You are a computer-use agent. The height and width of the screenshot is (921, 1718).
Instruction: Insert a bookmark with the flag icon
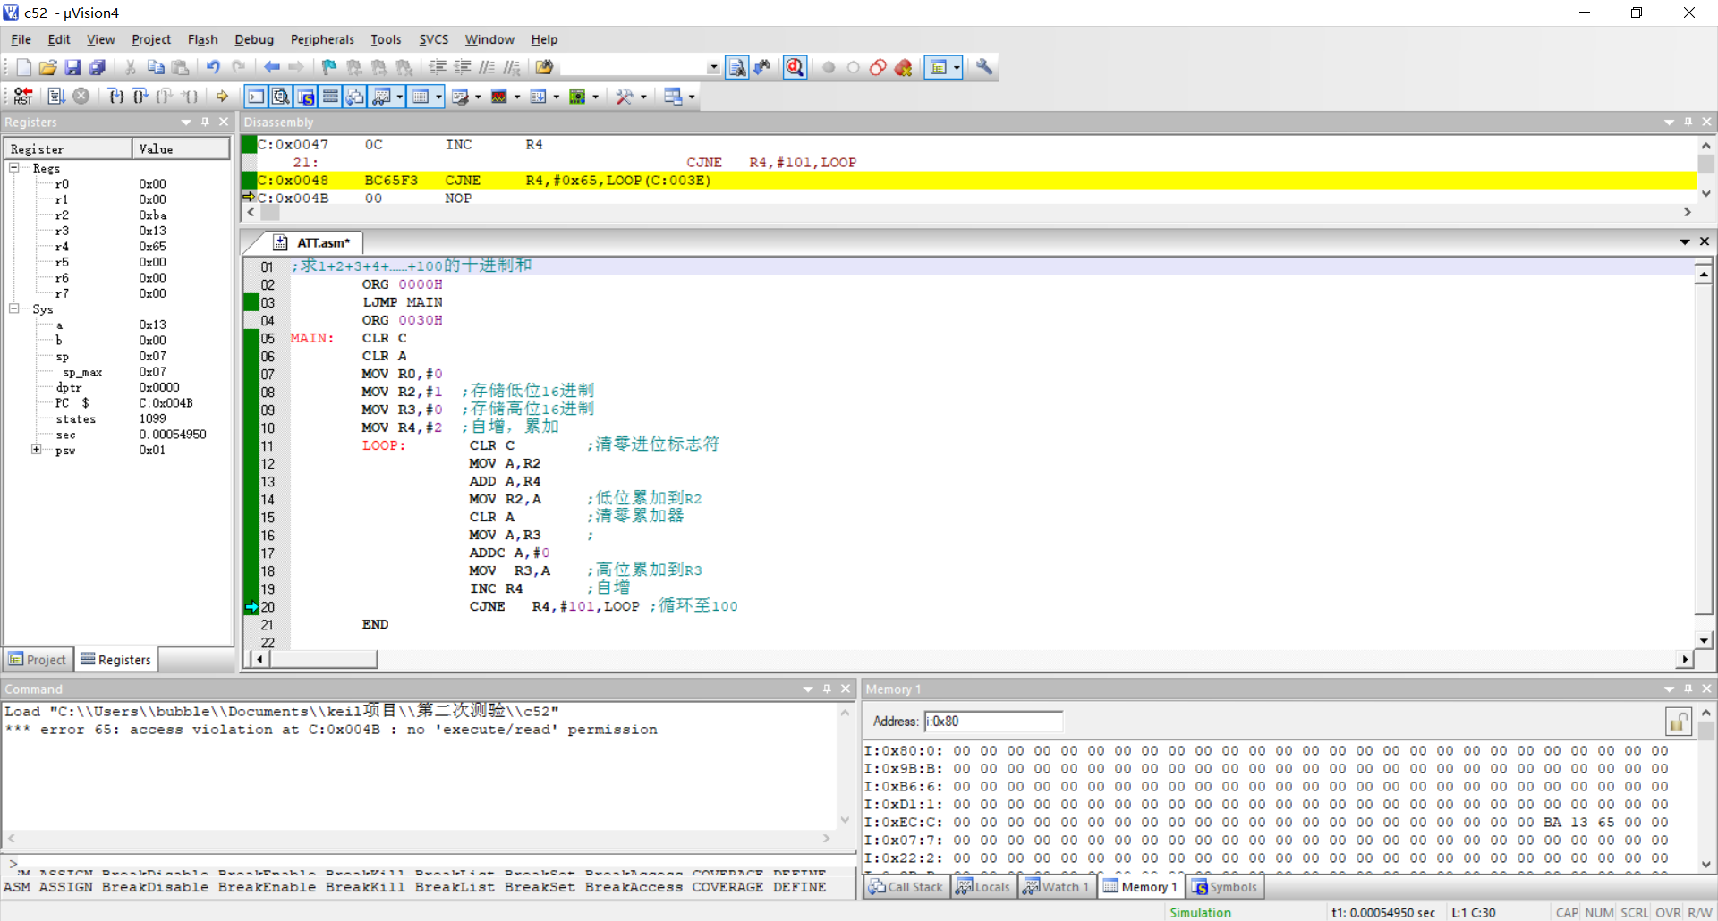pyautogui.click(x=329, y=67)
